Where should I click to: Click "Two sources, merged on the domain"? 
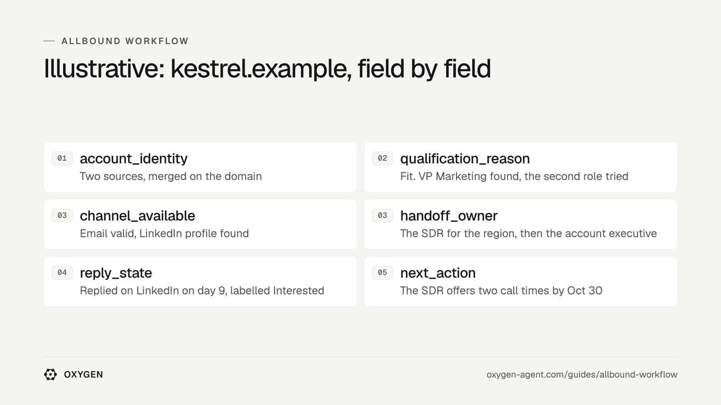[x=171, y=176]
